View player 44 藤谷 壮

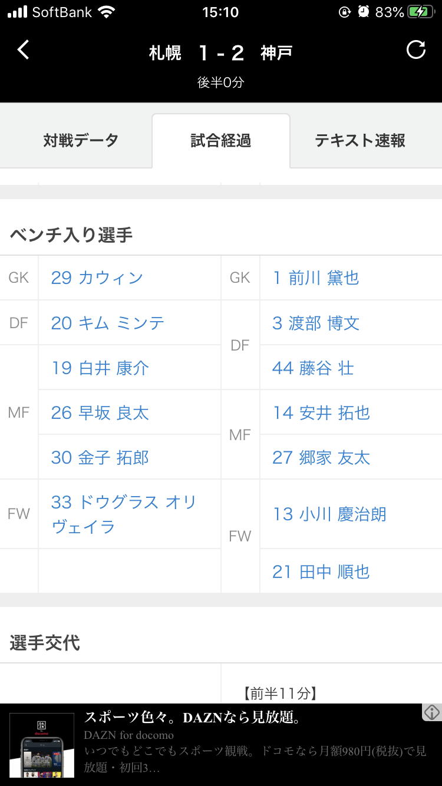313,368
